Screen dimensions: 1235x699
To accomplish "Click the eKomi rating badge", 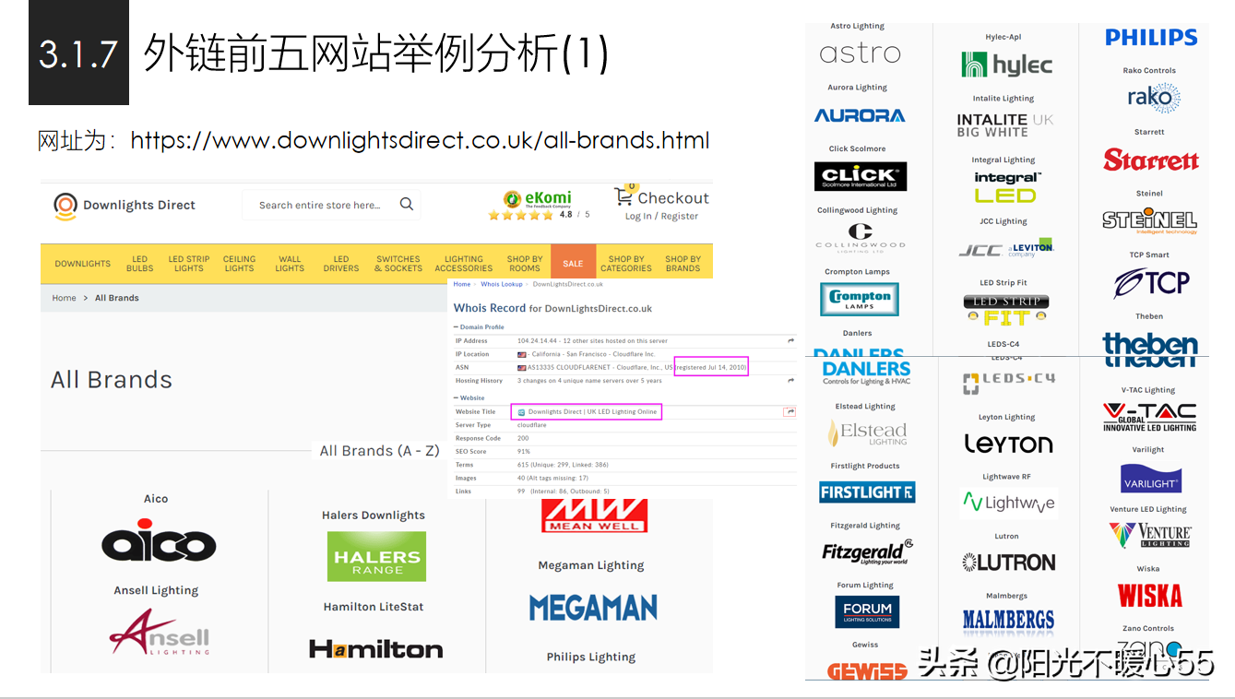I will (539, 205).
